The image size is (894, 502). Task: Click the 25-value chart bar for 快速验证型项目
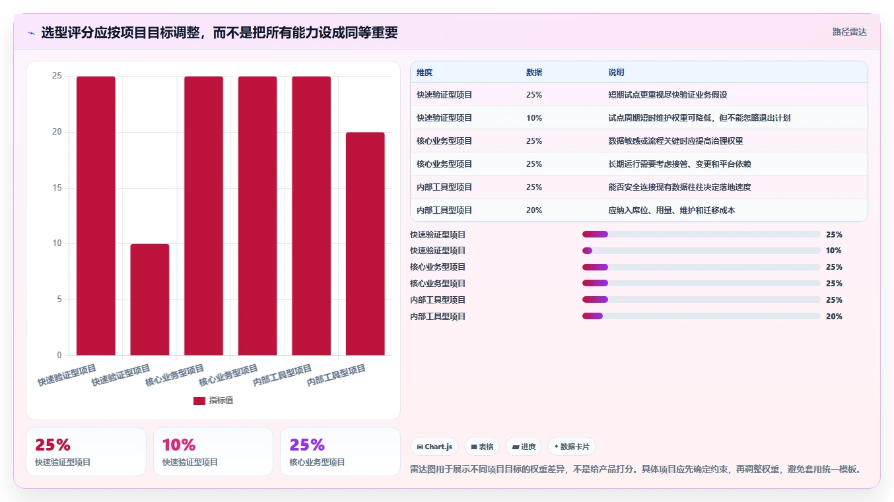(96, 216)
